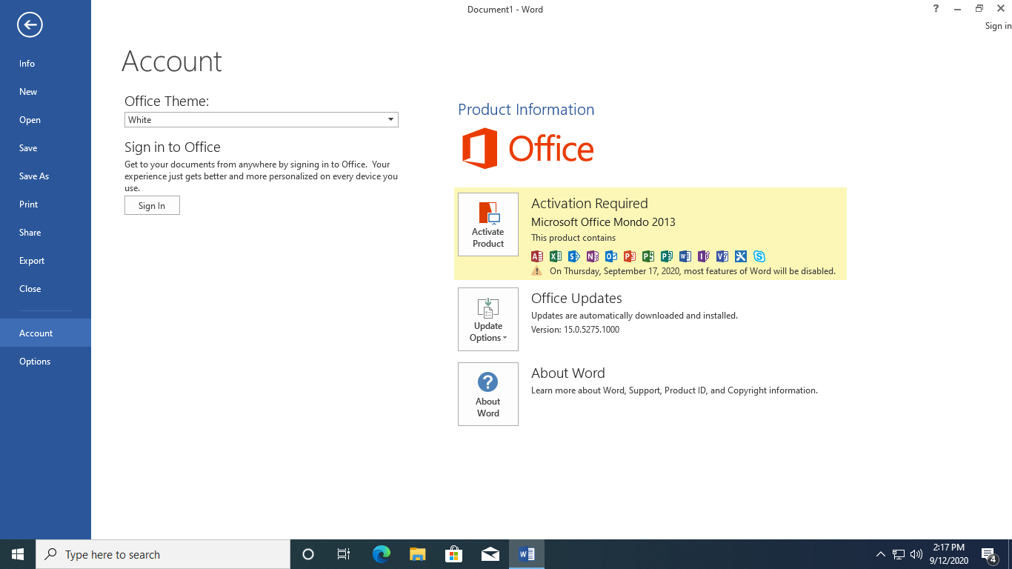Open Windows Start menu
Screen dimensions: 1012x569
point(18,554)
